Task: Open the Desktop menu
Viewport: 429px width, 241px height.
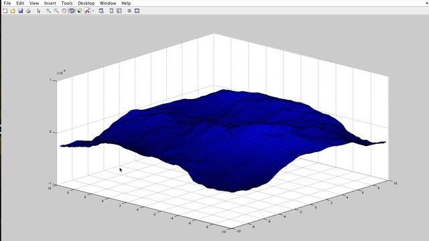Action: [x=86, y=3]
